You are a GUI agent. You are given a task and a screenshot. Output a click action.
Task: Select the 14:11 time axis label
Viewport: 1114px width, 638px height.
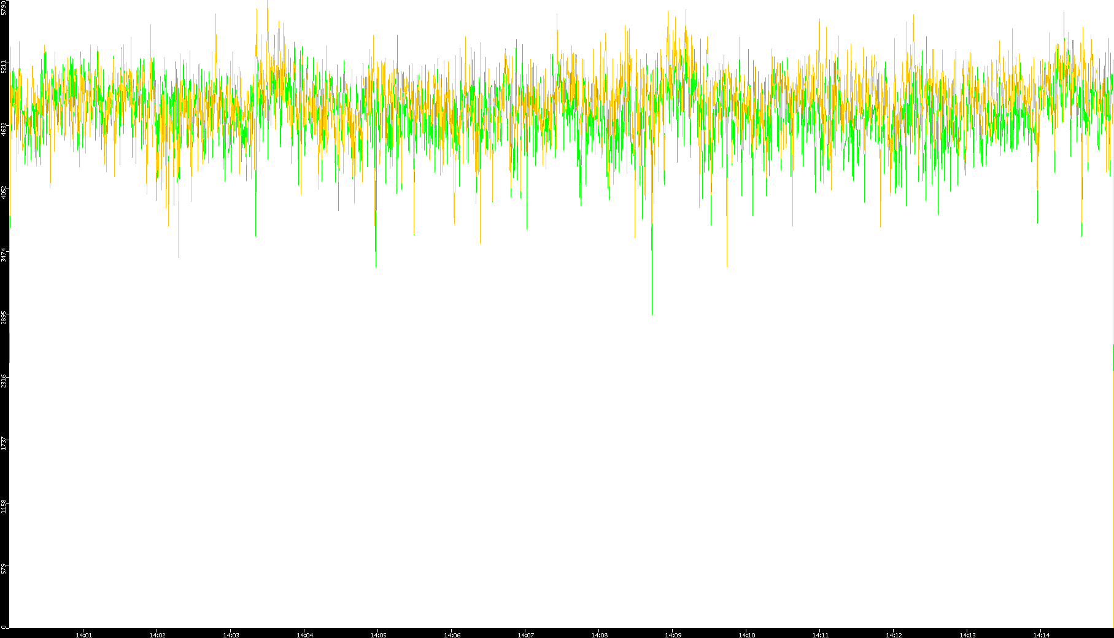click(x=820, y=635)
